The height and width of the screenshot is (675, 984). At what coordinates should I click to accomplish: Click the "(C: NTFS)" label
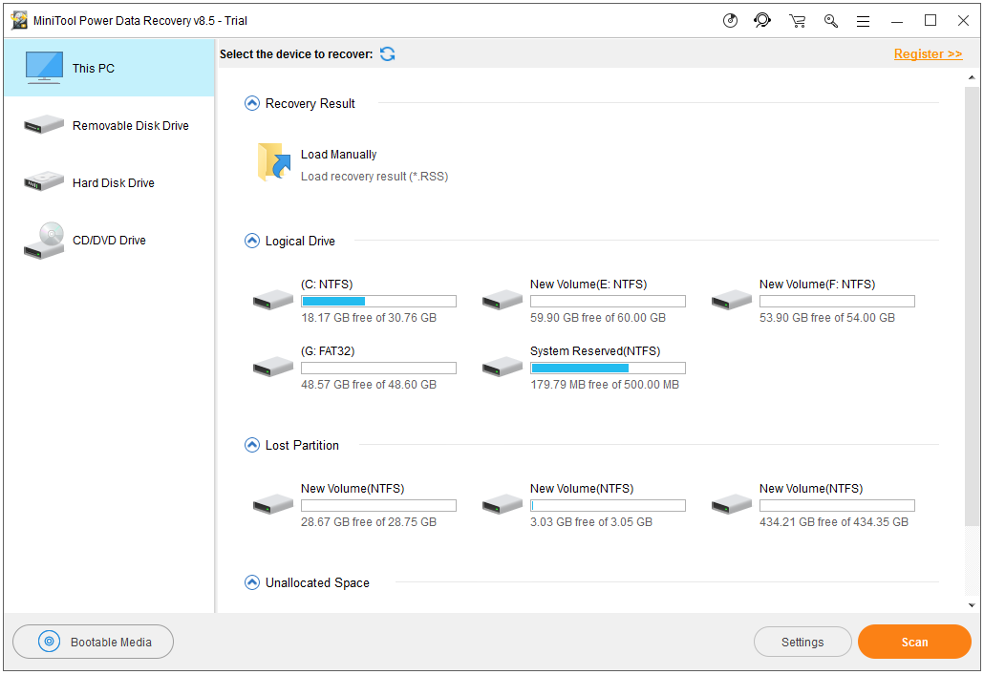(327, 285)
